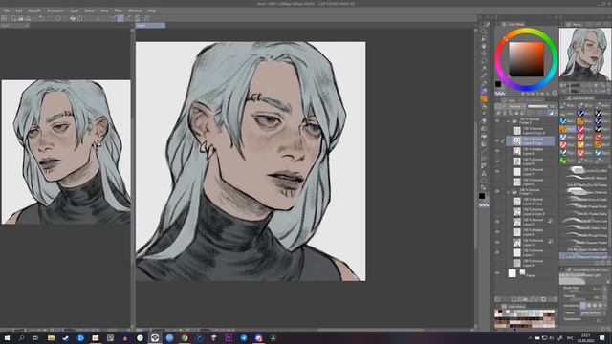Select the Pen tool in tool palette
Image resolution: width=612 pixels, height=344 pixels.
coord(484,83)
